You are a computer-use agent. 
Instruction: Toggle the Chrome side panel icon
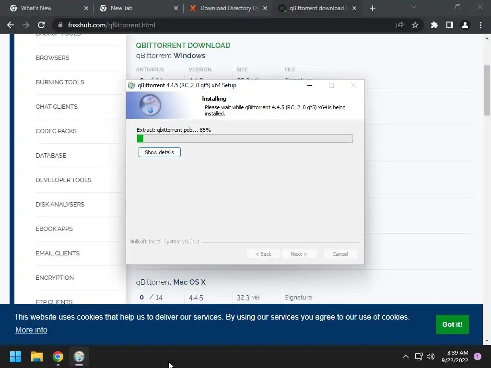[x=450, y=25]
